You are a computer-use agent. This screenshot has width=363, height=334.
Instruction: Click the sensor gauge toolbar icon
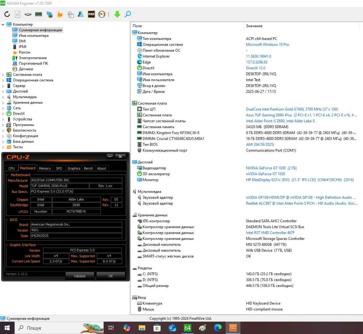(102, 14)
